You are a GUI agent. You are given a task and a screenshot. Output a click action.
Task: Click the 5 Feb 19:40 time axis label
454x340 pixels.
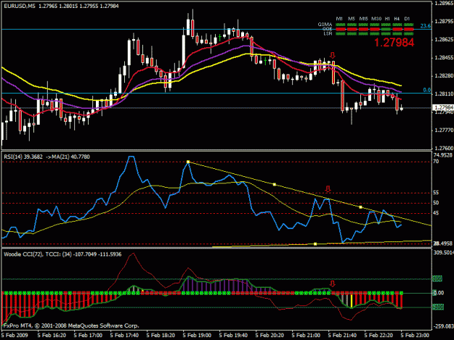coord(233,335)
